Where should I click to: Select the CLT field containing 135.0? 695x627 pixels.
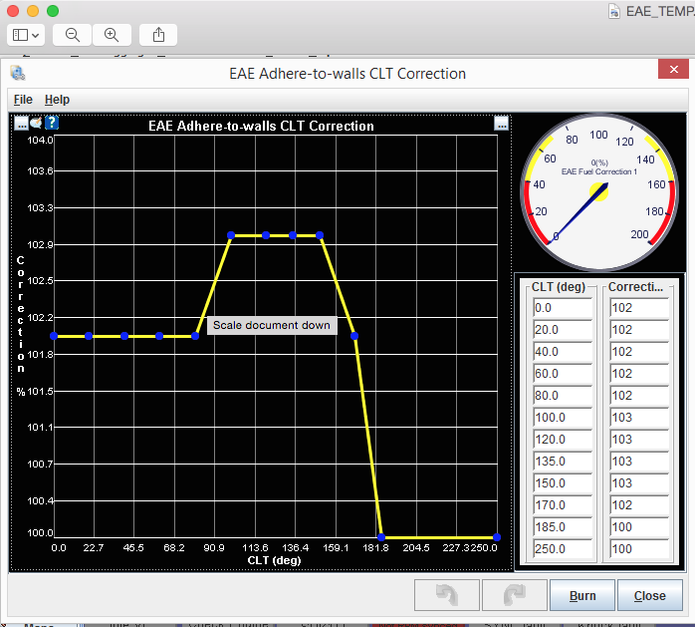point(562,461)
